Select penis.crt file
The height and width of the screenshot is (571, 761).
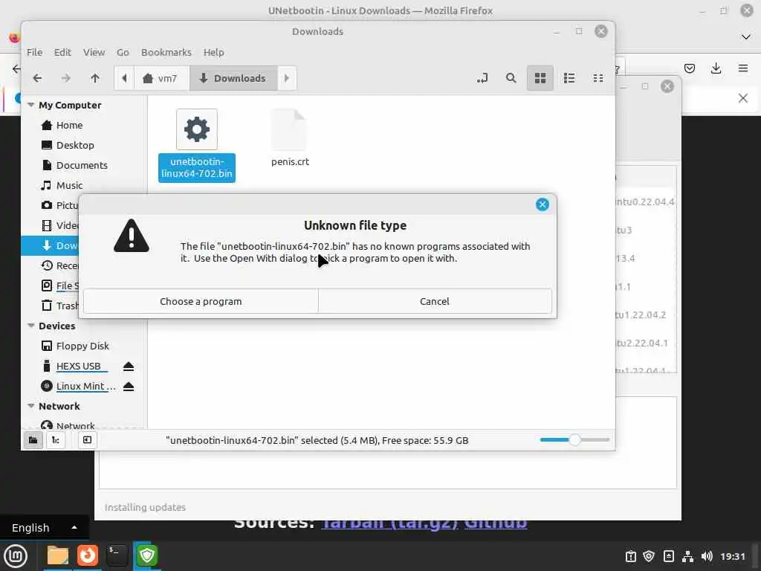click(x=290, y=138)
